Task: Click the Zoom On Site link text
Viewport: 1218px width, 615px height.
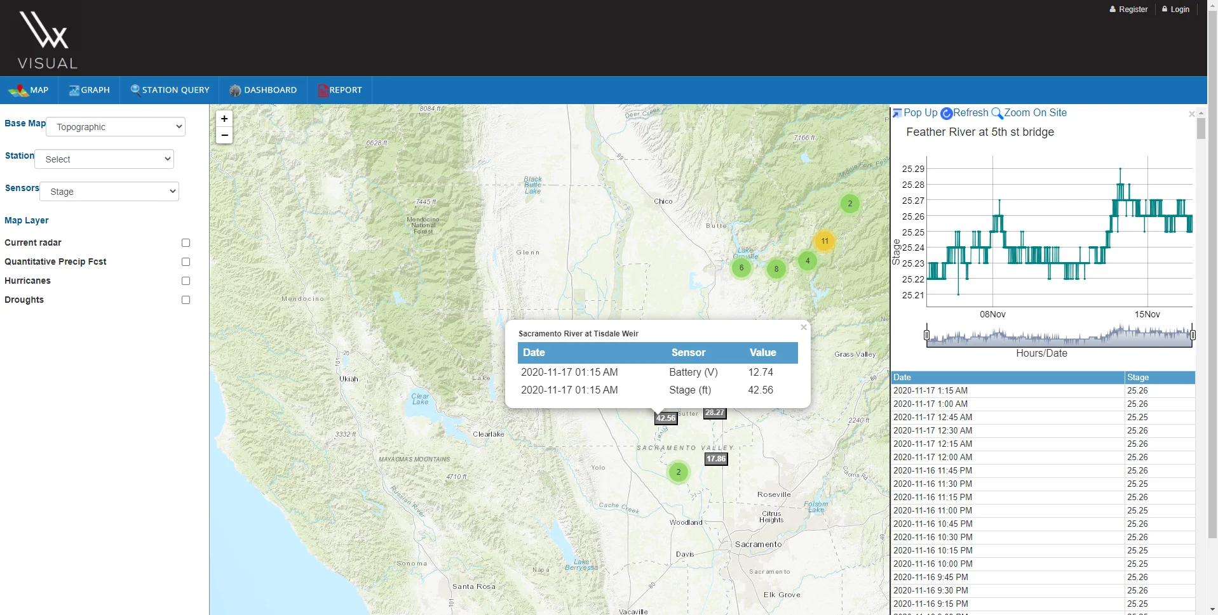Action: pos(1035,113)
